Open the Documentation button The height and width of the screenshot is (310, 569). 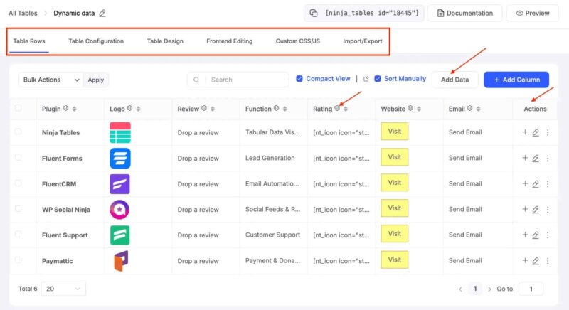click(465, 14)
